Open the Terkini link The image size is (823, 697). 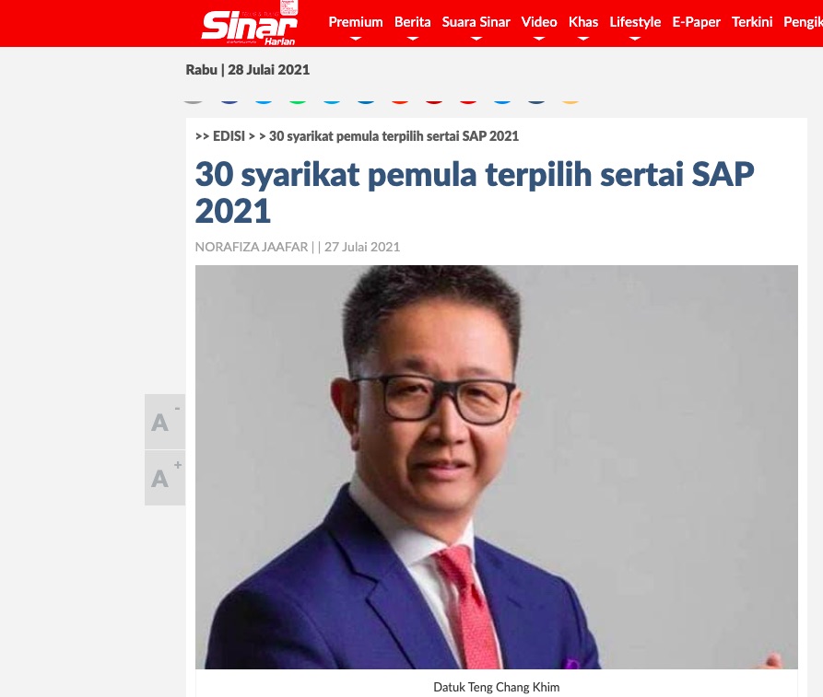(x=752, y=22)
